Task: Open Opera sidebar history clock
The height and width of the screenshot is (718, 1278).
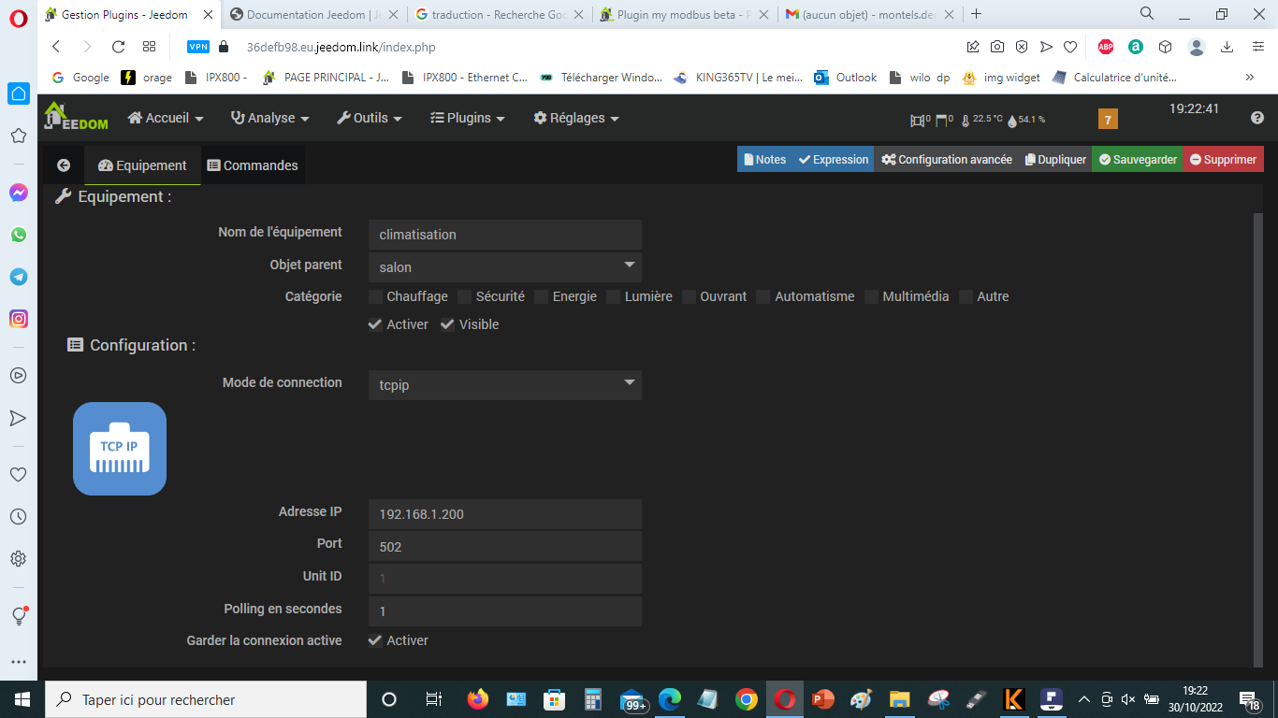Action: click(x=18, y=516)
